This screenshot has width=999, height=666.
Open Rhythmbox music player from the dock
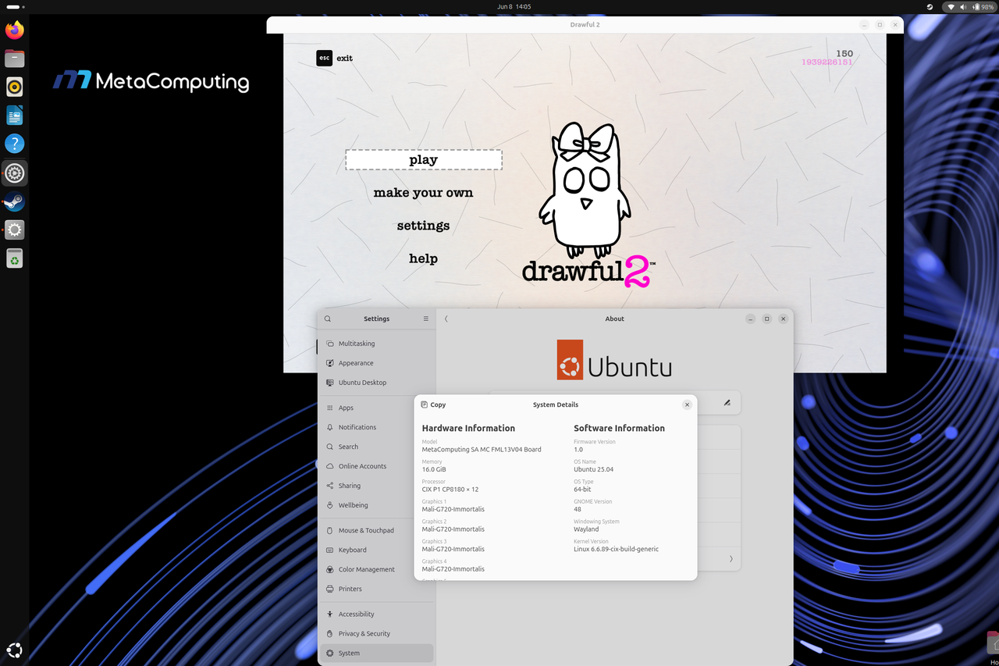click(x=14, y=87)
